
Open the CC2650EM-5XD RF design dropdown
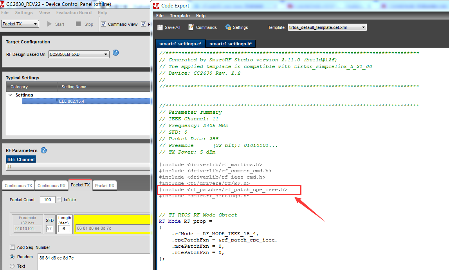pyautogui.click(x=79, y=54)
